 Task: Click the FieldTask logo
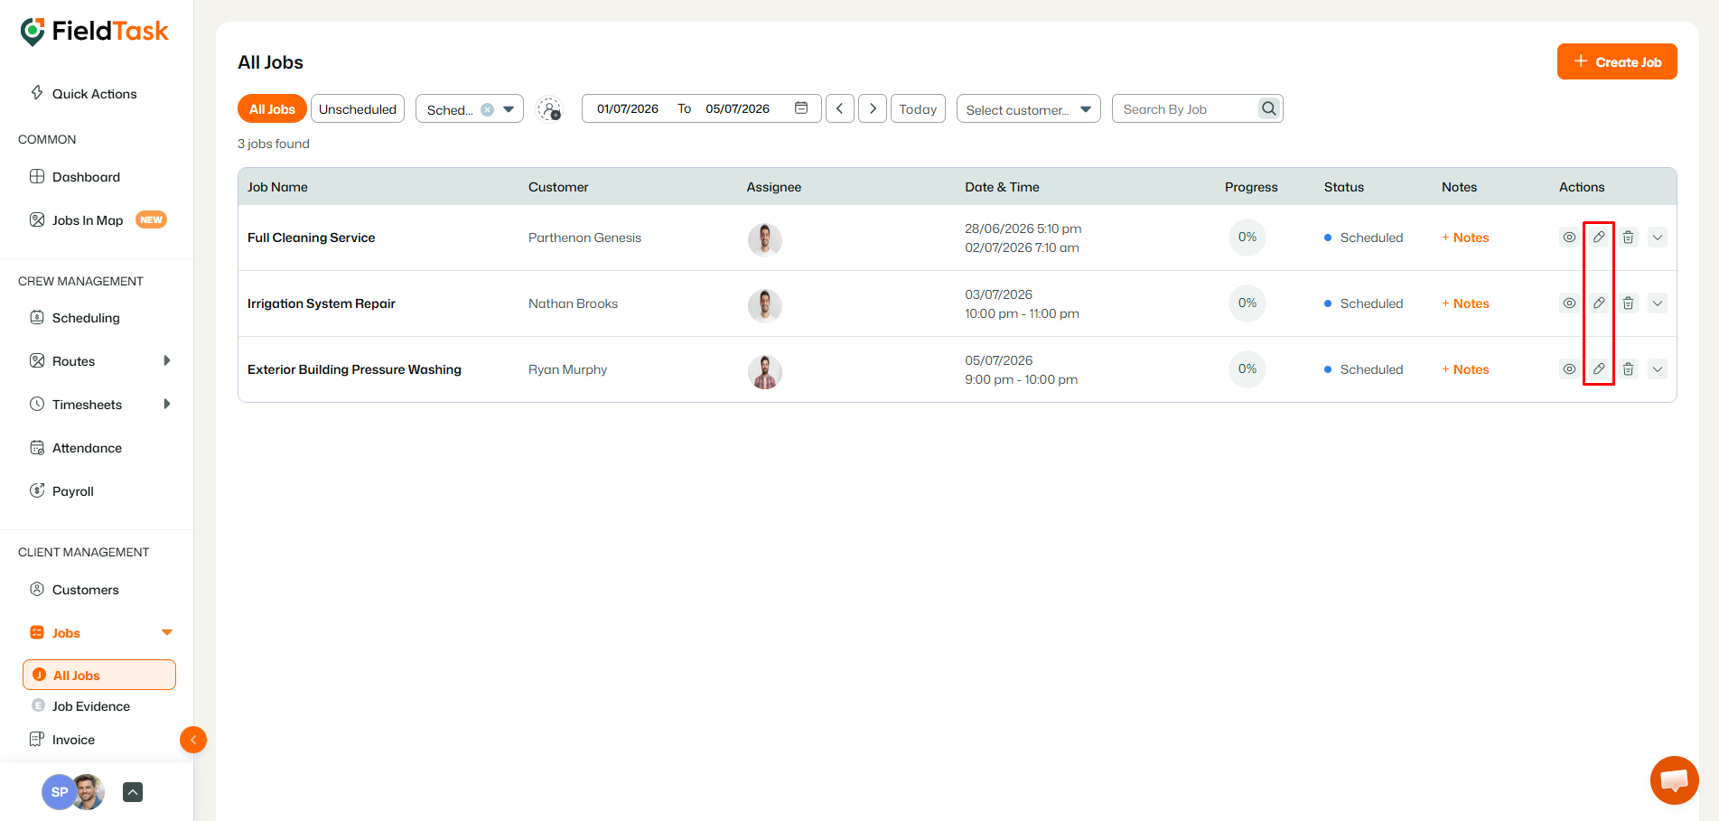click(94, 32)
